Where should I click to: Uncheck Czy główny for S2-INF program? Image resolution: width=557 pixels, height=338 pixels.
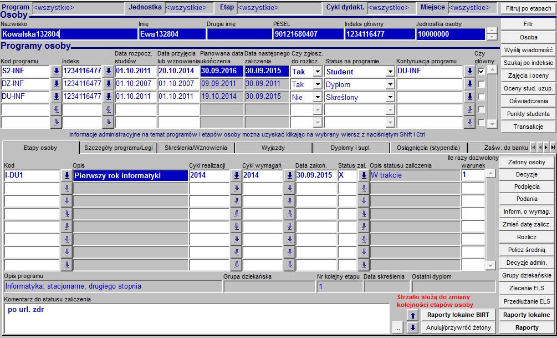[x=481, y=71]
